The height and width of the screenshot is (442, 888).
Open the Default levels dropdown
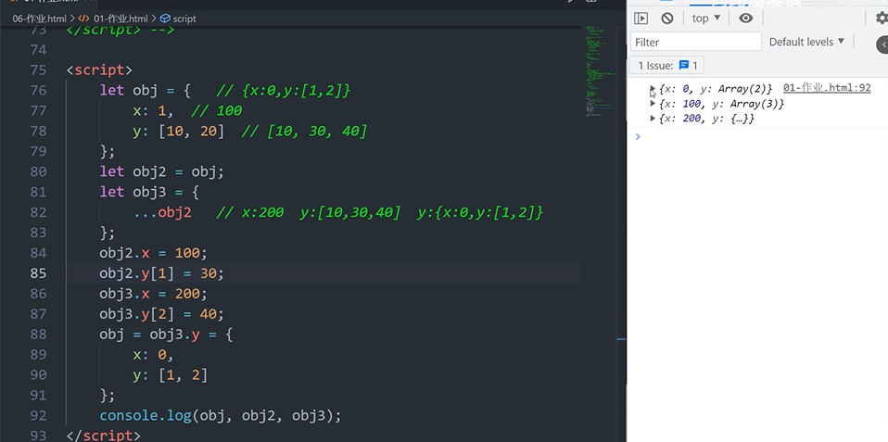806,42
